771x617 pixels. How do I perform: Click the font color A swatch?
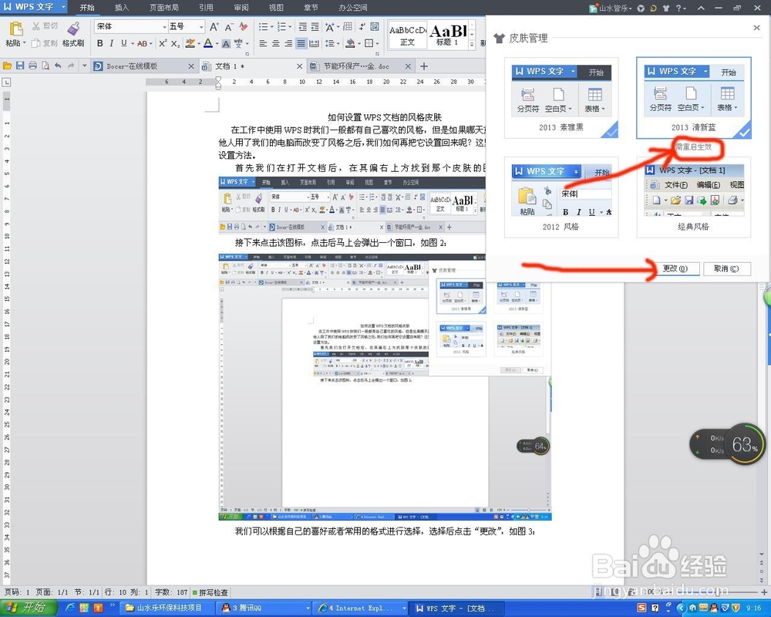208,43
